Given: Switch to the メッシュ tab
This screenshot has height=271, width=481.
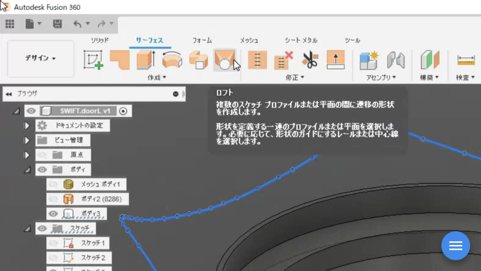Looking at the screenshot, I should click(249, 40).
